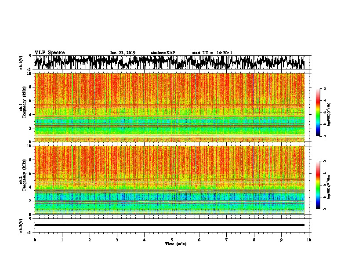Image resolution: width=348 pixels, height=269 pixels.
Task: Click the ch.2 frequency tick label 6
Action: [x=31, y=174]
